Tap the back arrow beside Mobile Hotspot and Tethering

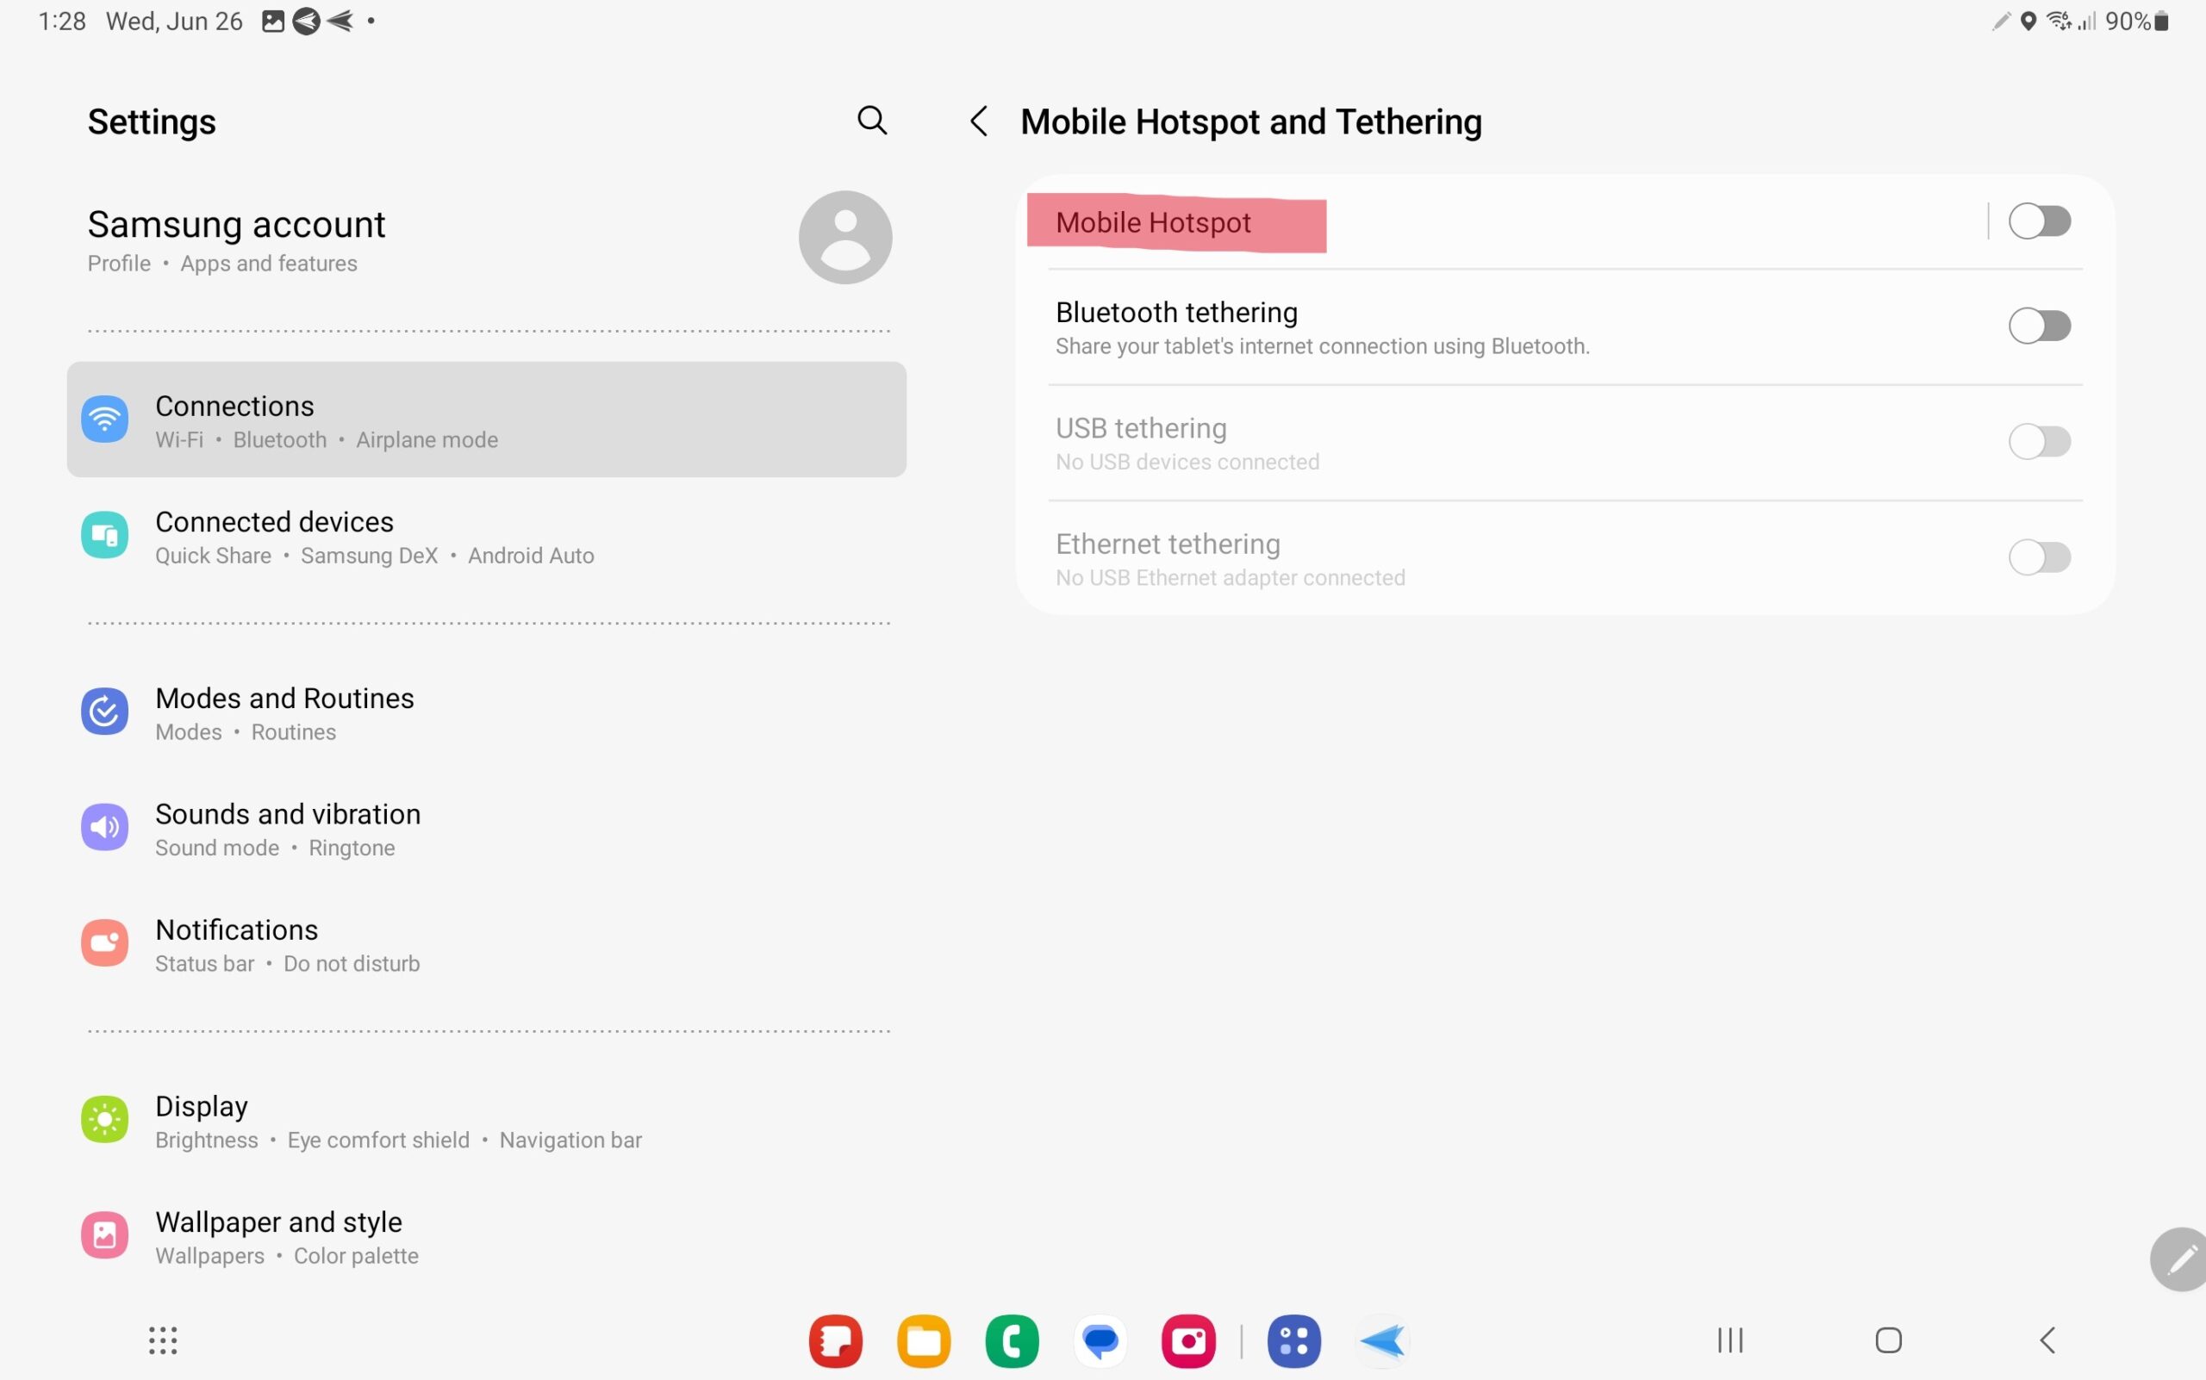click(978, 121)
